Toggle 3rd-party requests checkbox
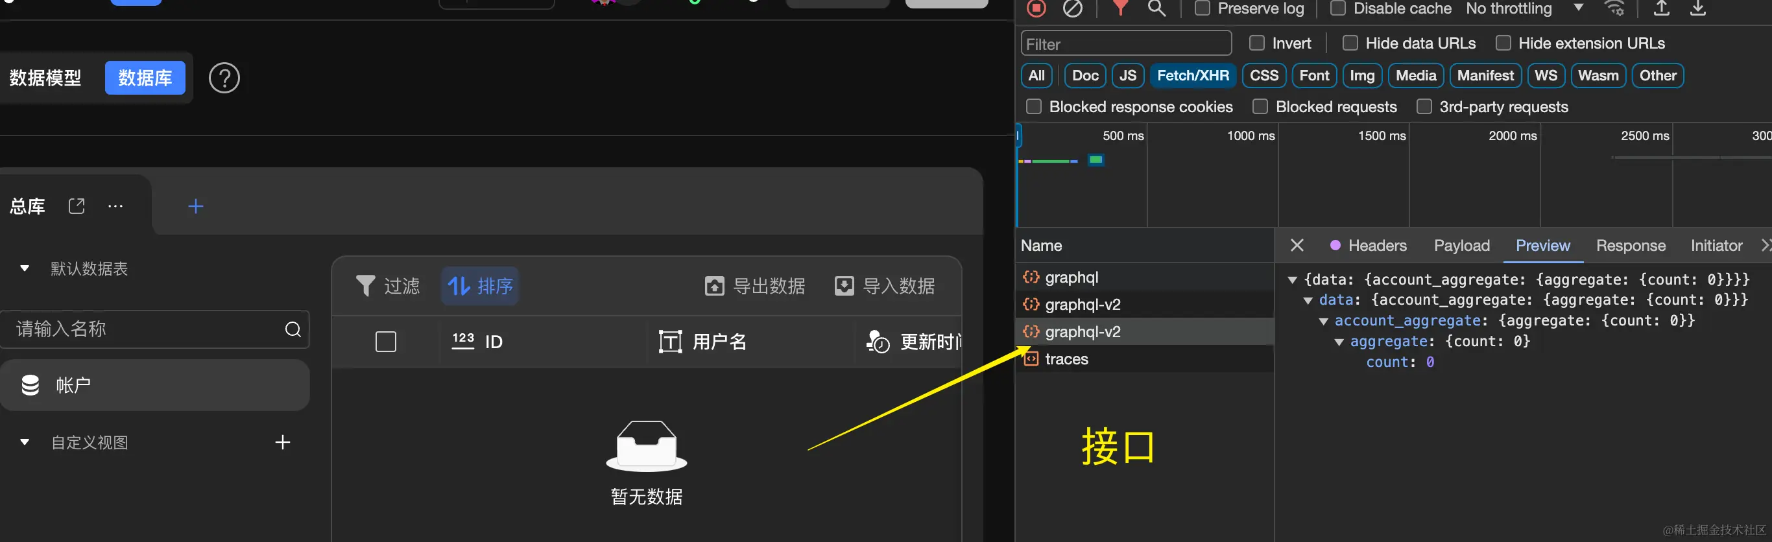 1424,106
